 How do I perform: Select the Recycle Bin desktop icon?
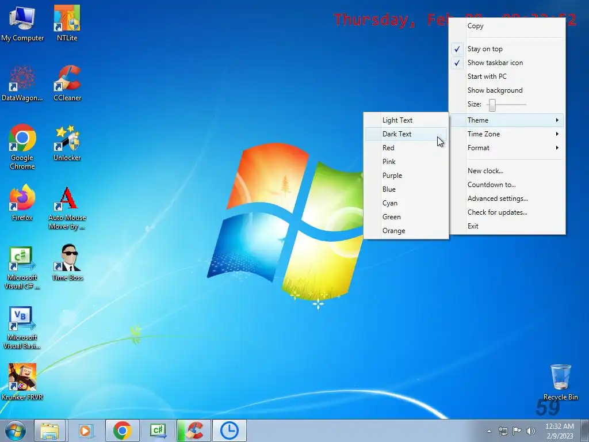point(560,382)
